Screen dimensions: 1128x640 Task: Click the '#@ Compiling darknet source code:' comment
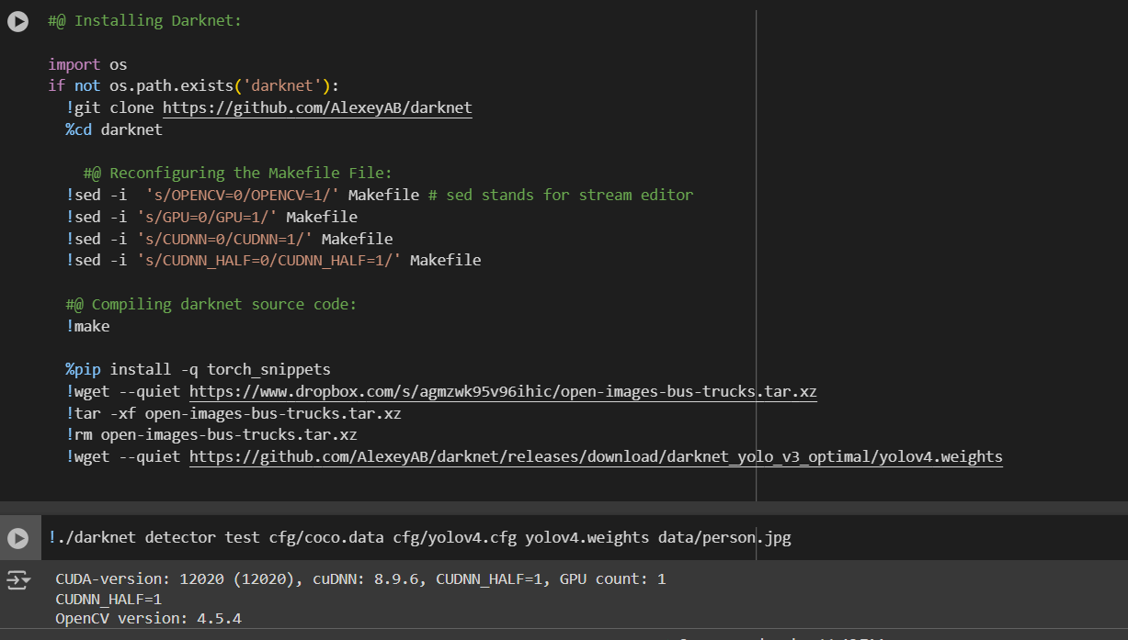(211, 304)
